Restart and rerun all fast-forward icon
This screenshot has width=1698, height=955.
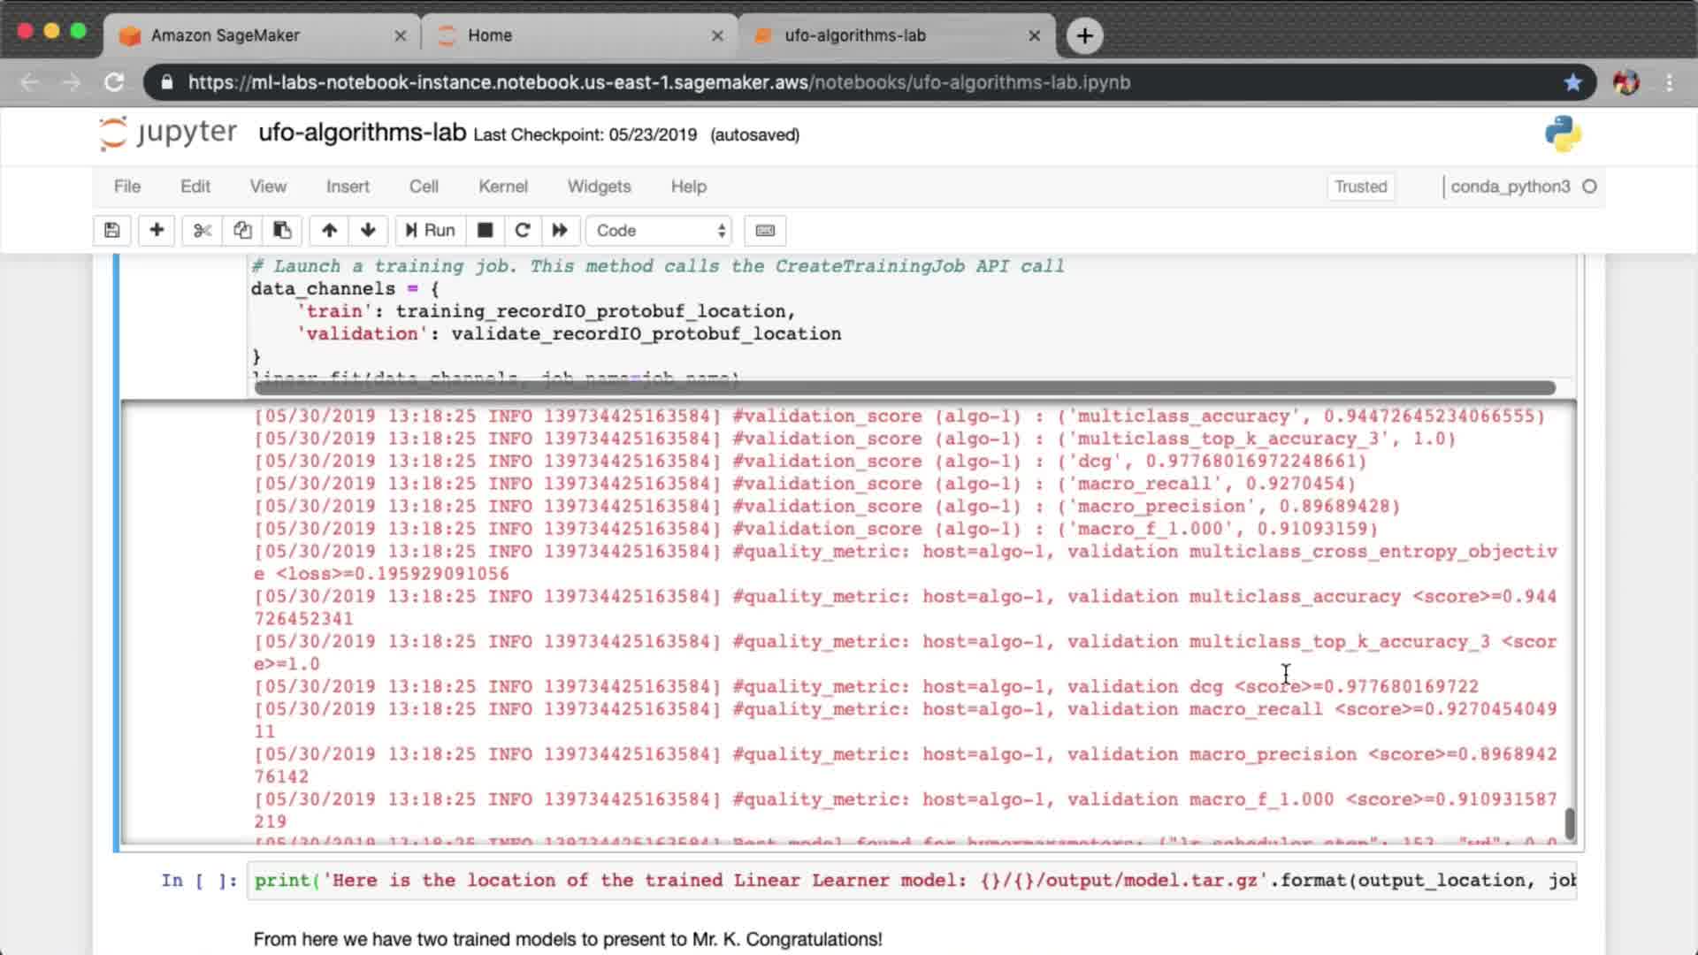(x=560, y=231)
